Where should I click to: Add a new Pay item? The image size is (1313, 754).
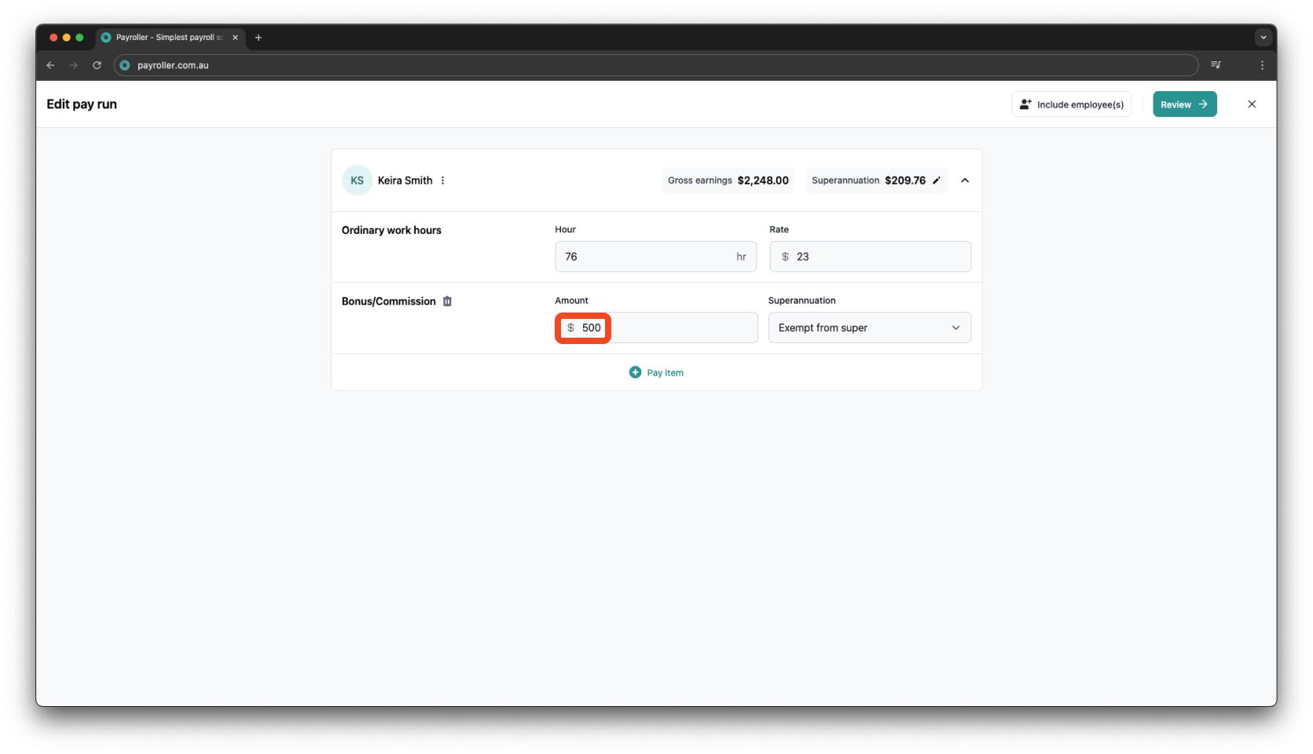[x=664, y=372]
